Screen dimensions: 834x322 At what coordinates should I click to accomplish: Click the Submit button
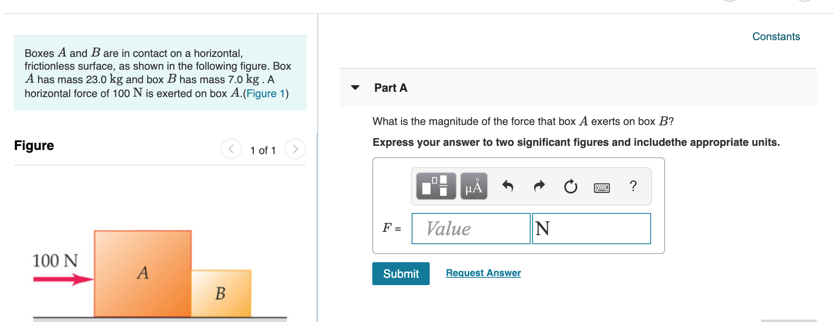pyautogui.click(x=401, y=274)
